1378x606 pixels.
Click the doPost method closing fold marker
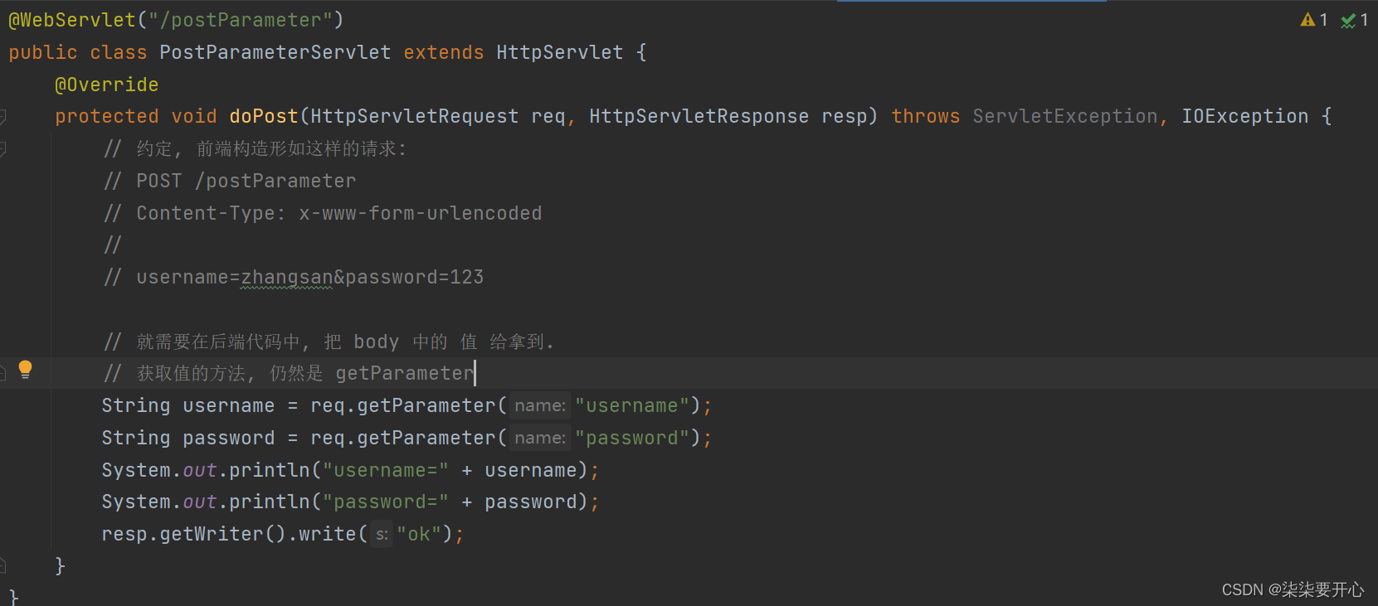(x=2, y=566)
